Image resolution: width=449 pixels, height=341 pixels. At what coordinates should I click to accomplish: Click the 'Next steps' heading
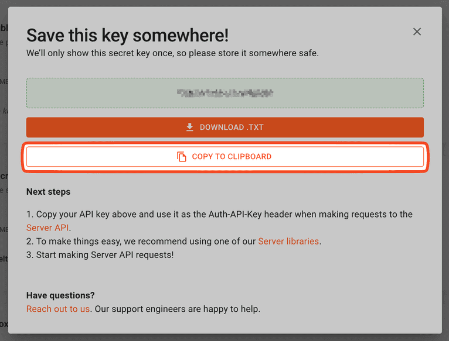tap(48, 192)
